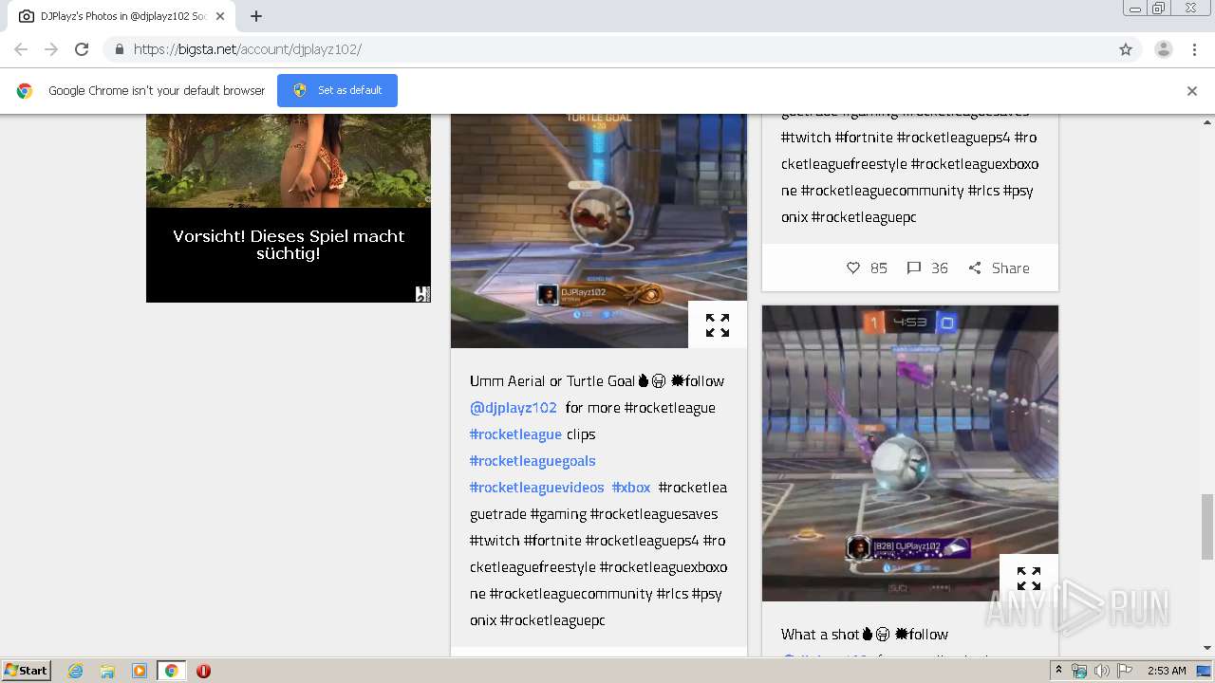Go back to previous page
The image size is (1215, 683).
21,49
